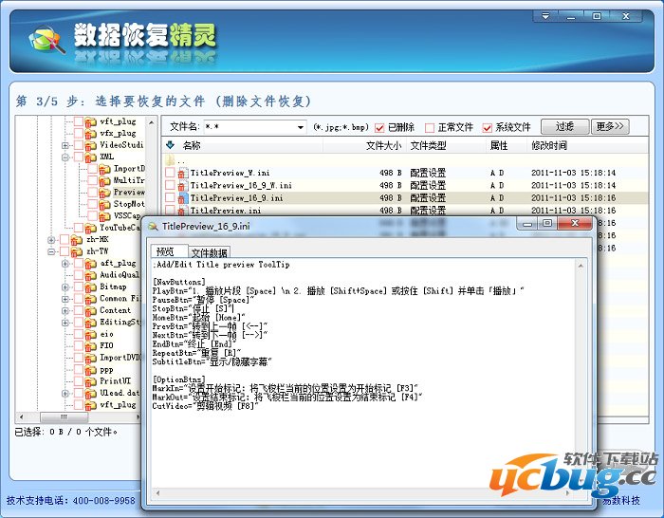The height and width of the screenshot is (518, 664).
Task: Select the 预览 tab
Action: coord(165,252)
